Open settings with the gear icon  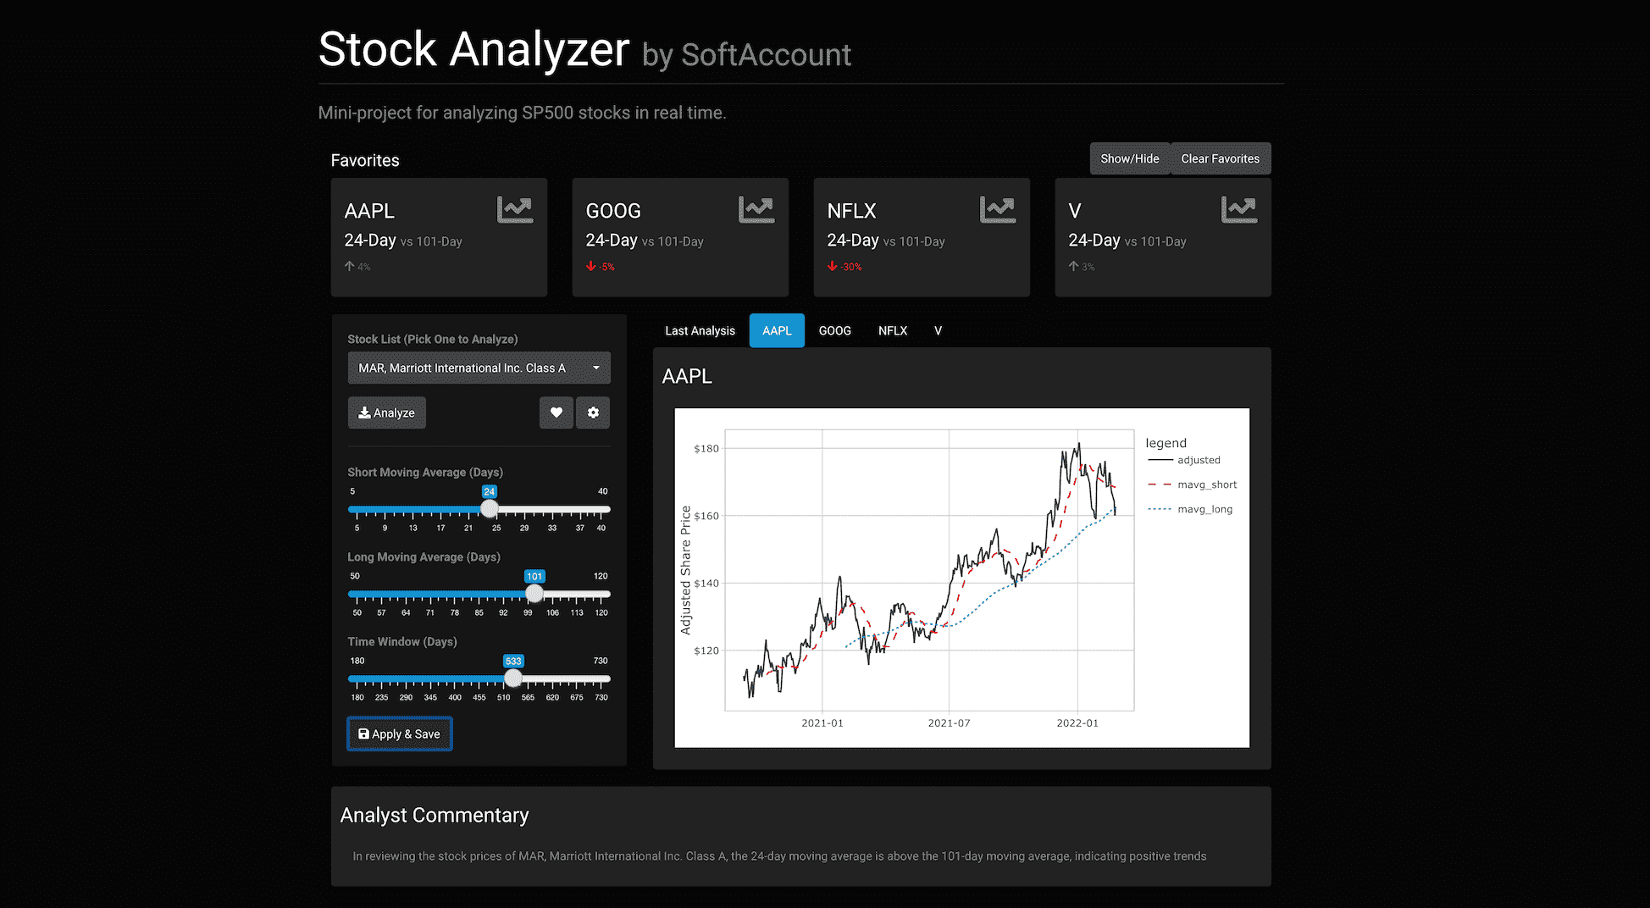click(x=593, y=412)
